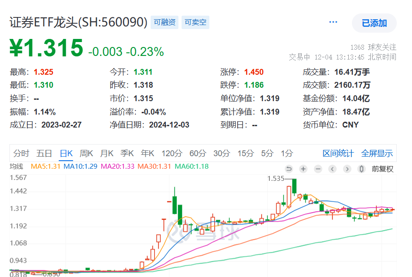Click the 溢价率 value -0.04%

tap(154, 112)
